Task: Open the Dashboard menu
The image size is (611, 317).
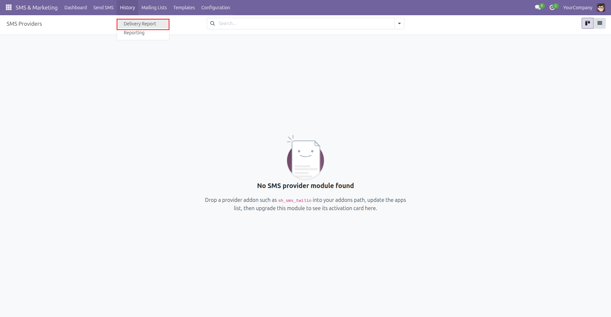Action: coord(75,7)
